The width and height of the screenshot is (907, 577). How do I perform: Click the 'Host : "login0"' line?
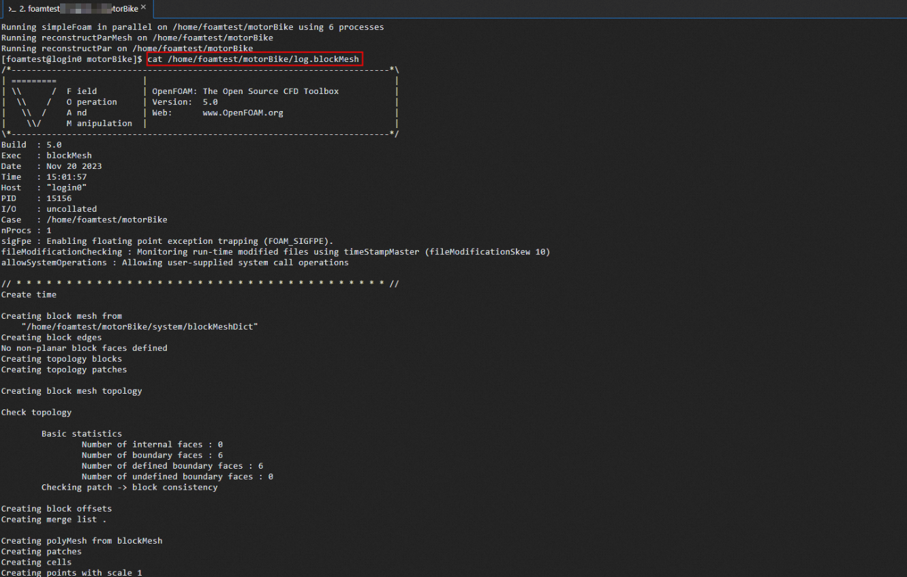[x=44, y=188]
